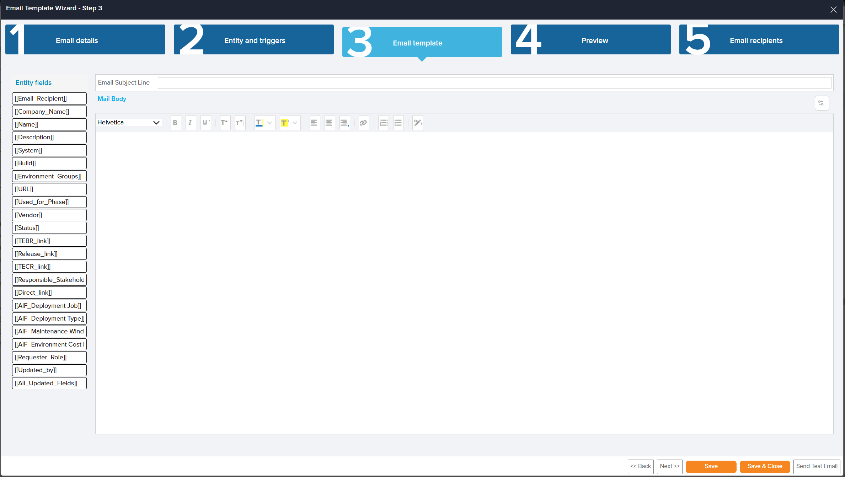This screenshot has height=477, width=845.
Task: Decrease font size in editor toolbar
Action: [240, 123]
